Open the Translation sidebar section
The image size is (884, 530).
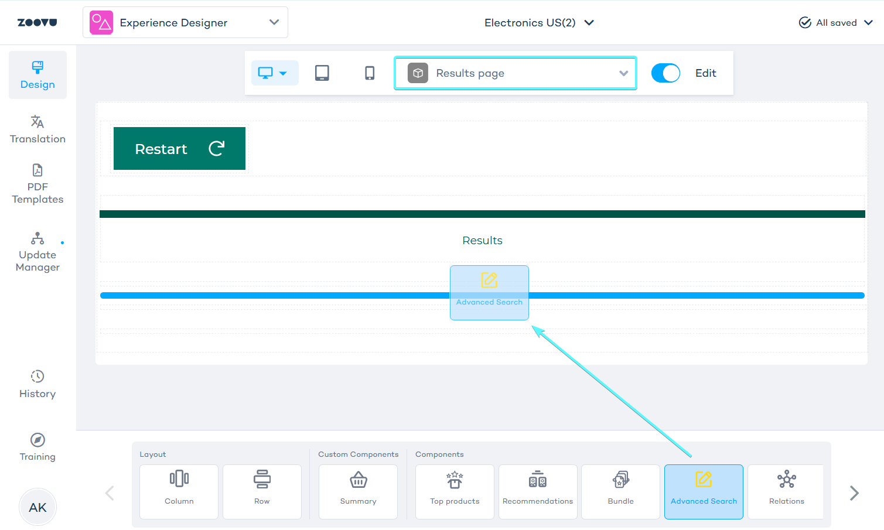click(x=37, y=129)
